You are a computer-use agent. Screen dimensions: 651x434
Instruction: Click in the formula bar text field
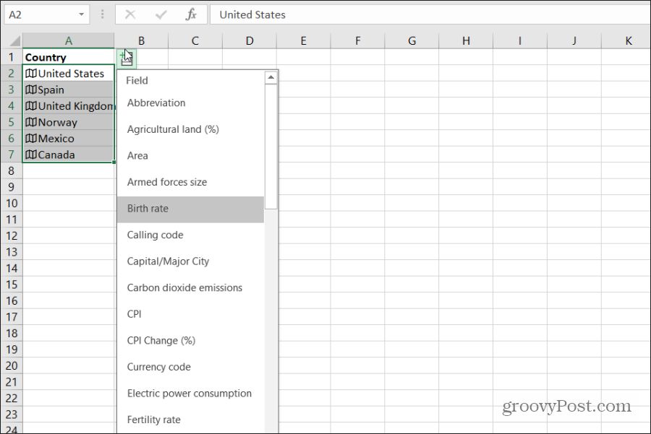pos(427,14)
